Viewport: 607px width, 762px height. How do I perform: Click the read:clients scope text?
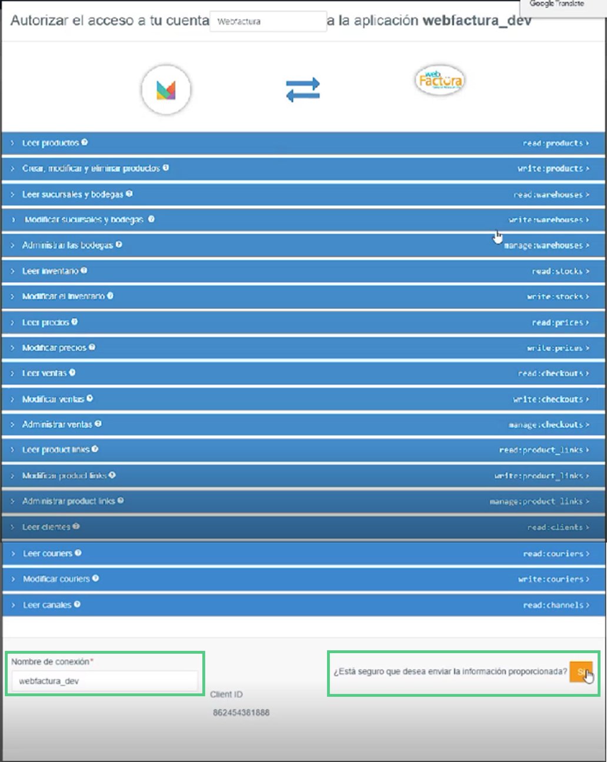click(x=555, y=527)
